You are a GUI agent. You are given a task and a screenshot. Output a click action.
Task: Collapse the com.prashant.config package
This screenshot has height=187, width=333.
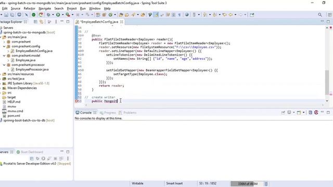coord(4,46)
